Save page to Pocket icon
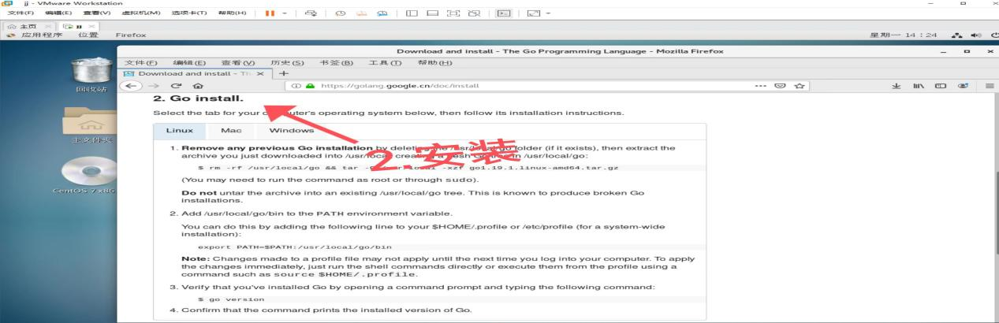 [781, 85]
